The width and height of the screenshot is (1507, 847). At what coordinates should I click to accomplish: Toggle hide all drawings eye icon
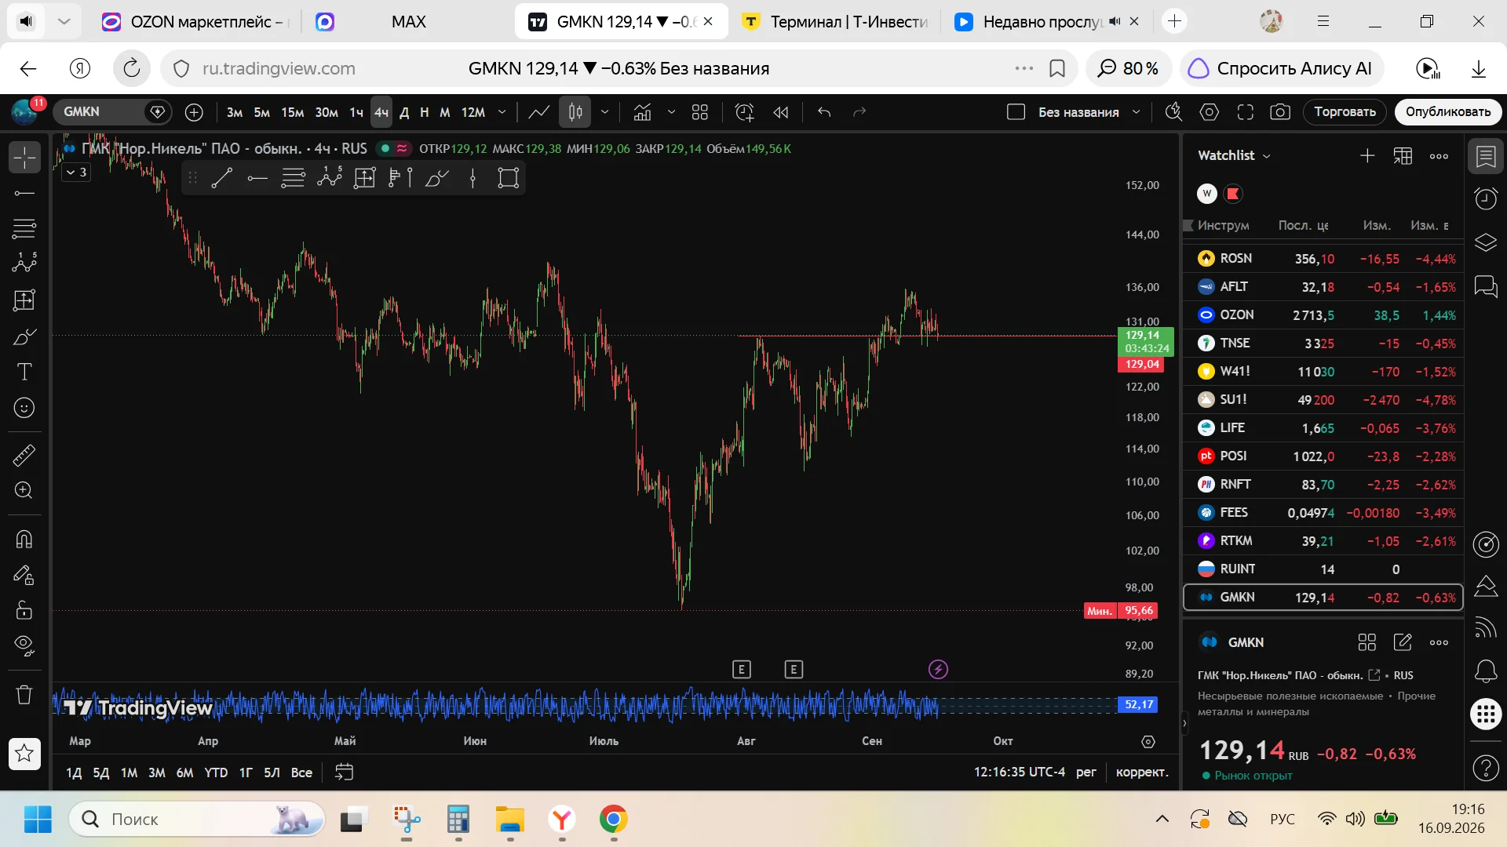click(24, 645)
